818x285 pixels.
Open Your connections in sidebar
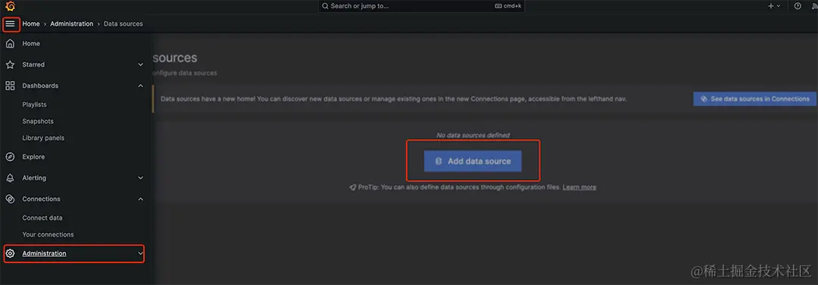pos(48,234)
